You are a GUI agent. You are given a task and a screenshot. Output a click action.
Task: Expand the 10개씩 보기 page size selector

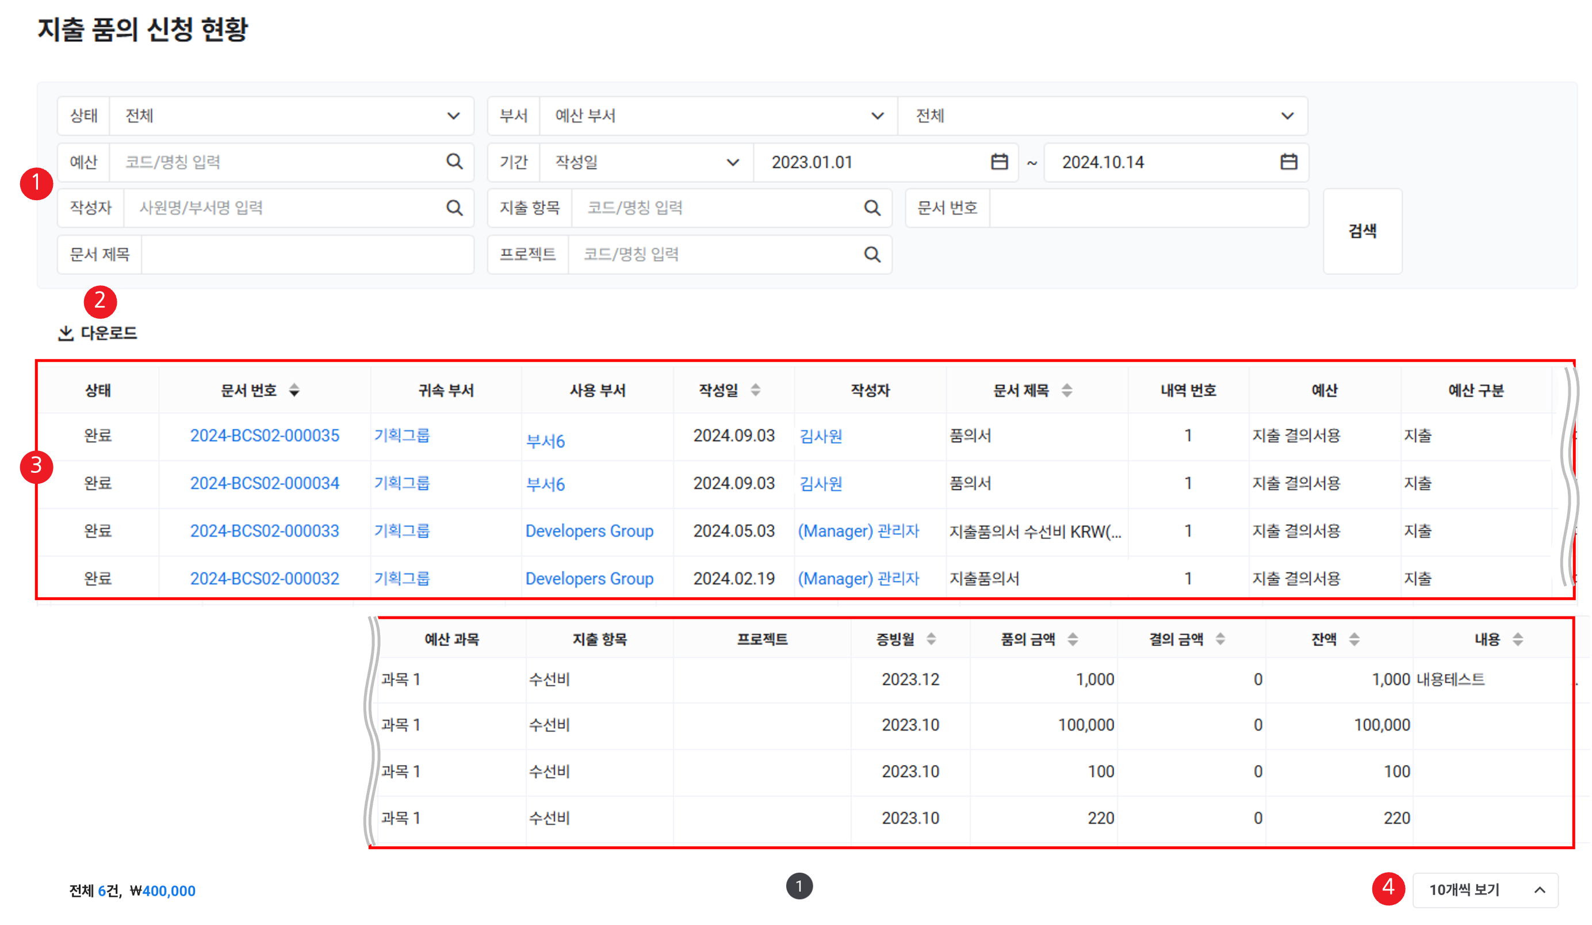point(1484,890)
